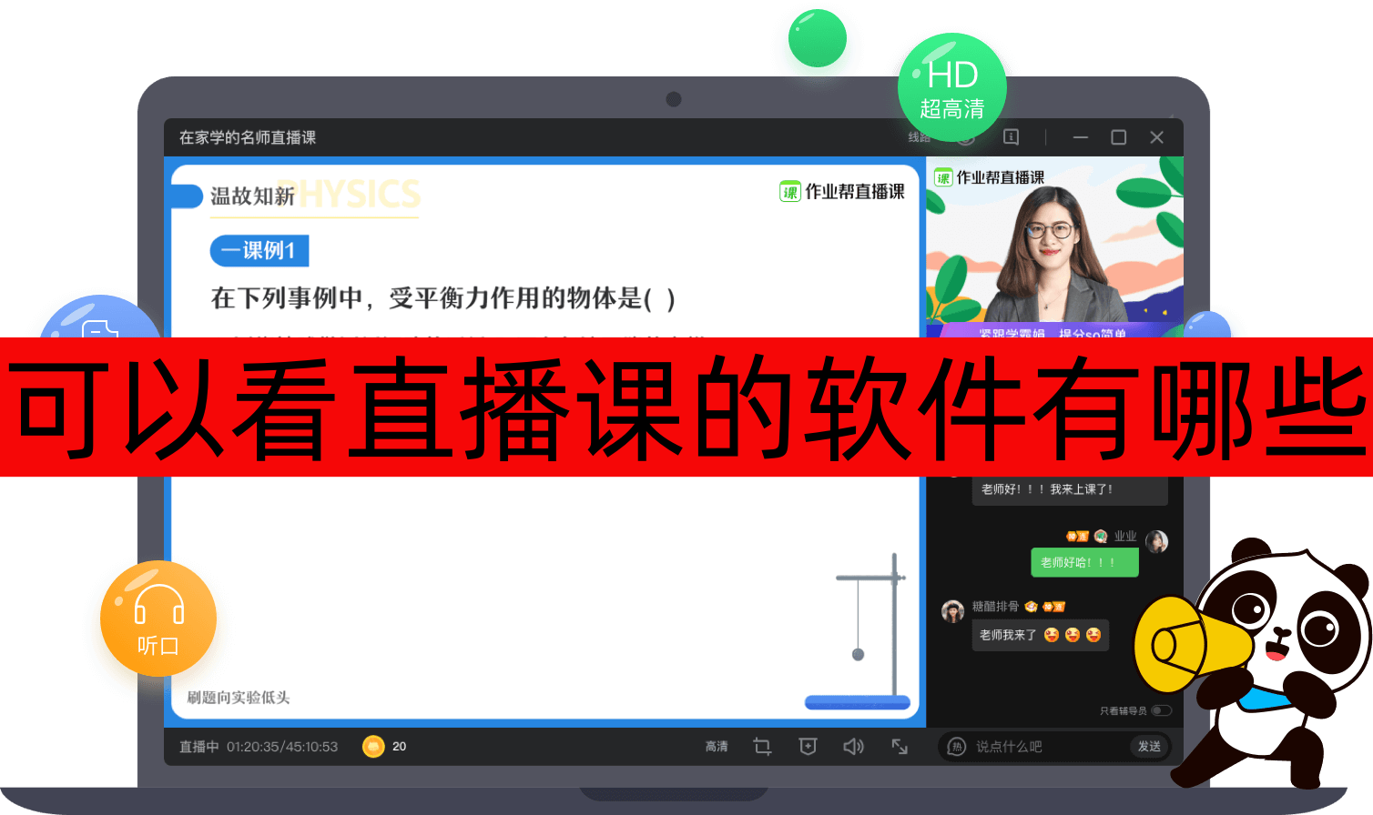
Task: Enter fullscreen with the expand arrows icon
Action: point(900,746)
